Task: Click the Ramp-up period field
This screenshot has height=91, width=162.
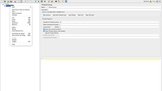Action: pyautogui.click(x=109, y=25)
